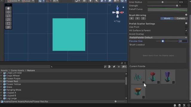Select the Move tool

8,12
